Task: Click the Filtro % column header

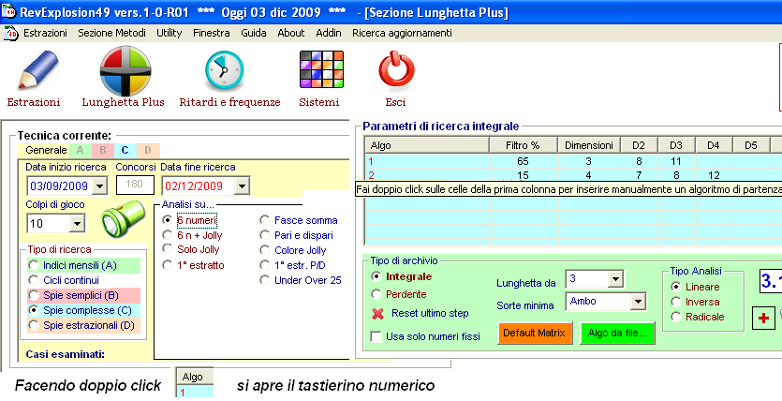Action: coord(524,145)
